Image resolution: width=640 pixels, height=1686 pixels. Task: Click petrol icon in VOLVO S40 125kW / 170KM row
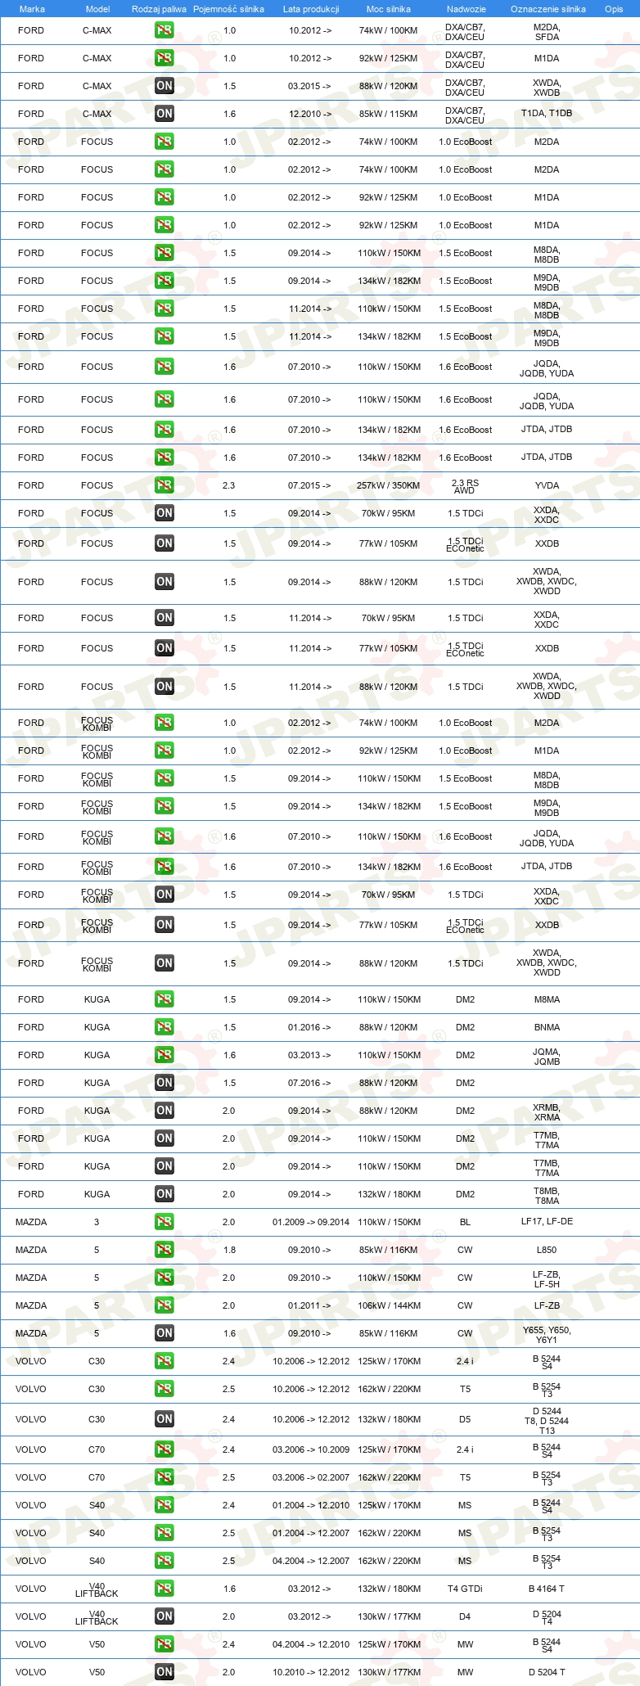pos(165,1505)
